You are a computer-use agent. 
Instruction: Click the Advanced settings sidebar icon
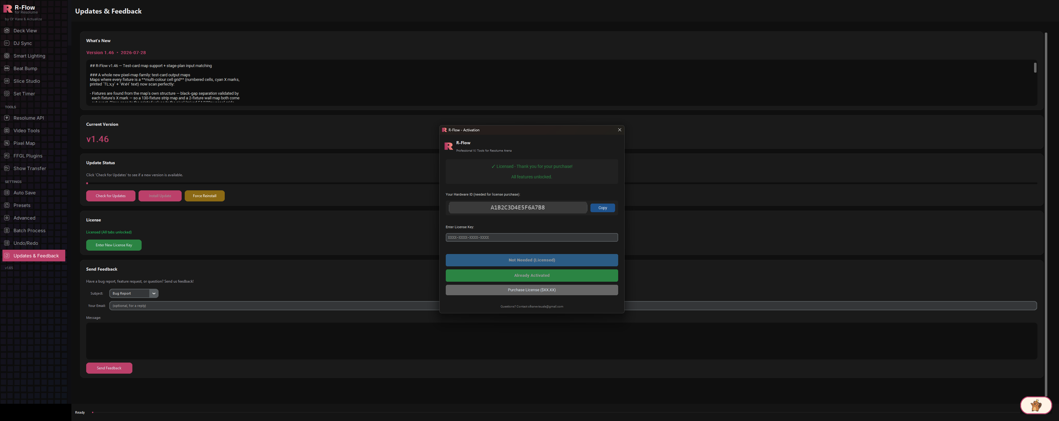(x=6, y=218)
